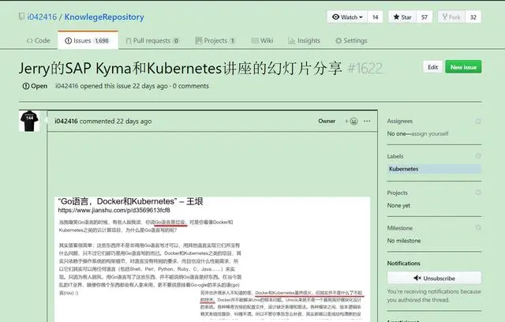The image size is (505, 322).
Task: Click i042416 author link under issue title
Action: coord(66,86)
